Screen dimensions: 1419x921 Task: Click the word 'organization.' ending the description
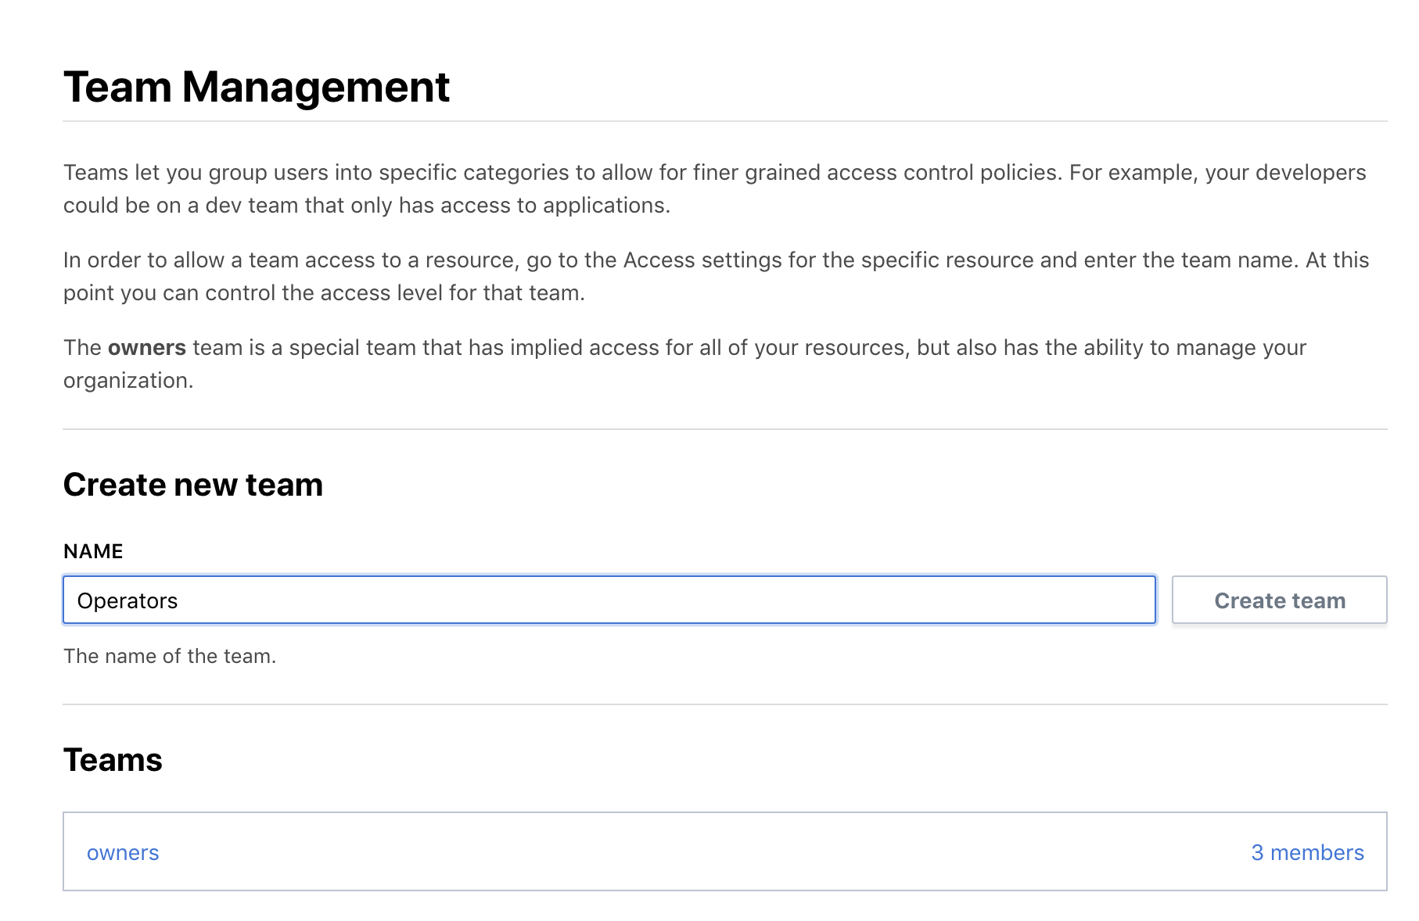point(128,381)
